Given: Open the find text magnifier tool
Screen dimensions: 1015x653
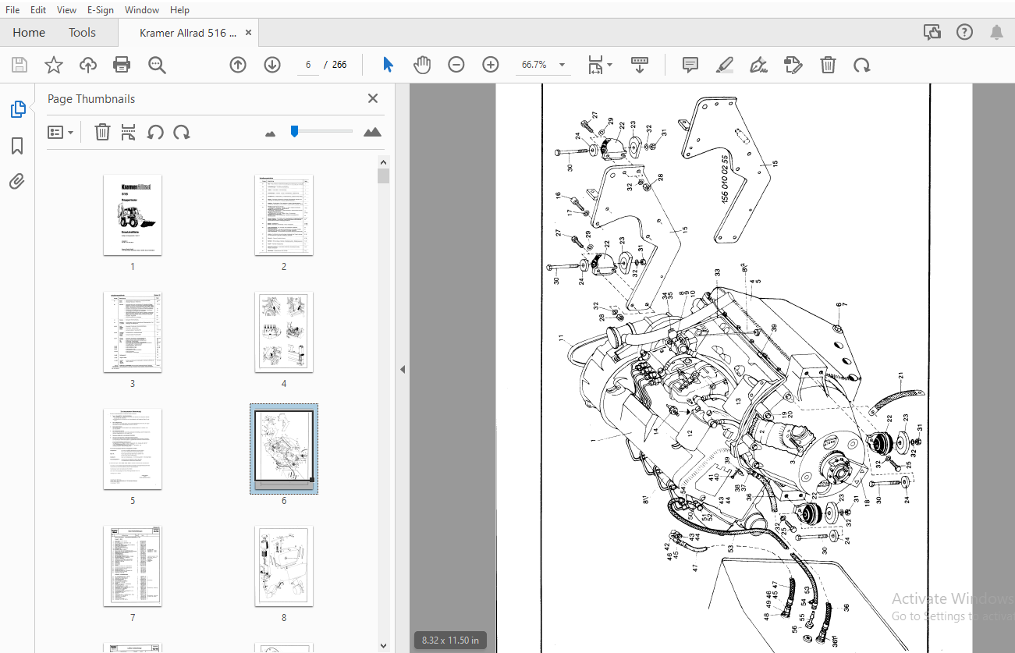Looking at the screenshot, I should [x=157, y=65].
